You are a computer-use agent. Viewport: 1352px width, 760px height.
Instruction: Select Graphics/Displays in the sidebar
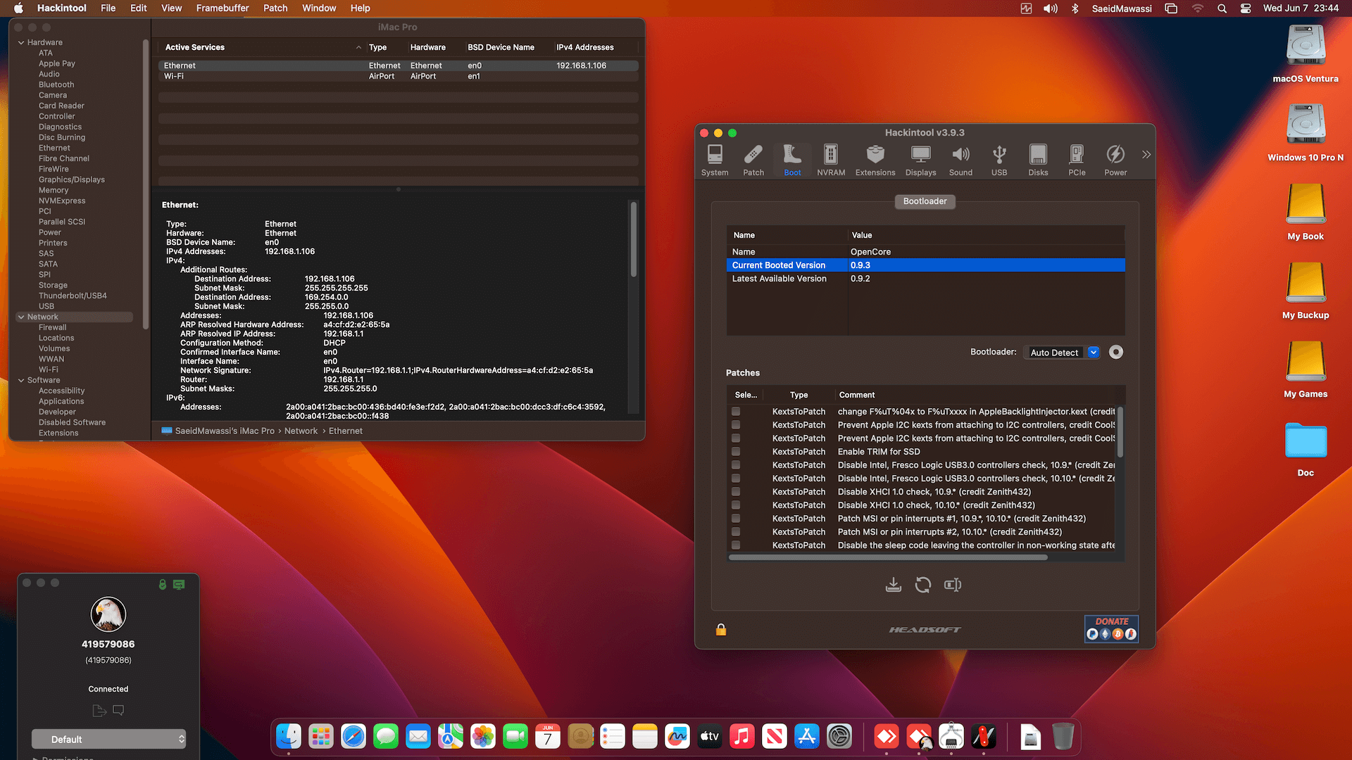[x=72, y=179]
